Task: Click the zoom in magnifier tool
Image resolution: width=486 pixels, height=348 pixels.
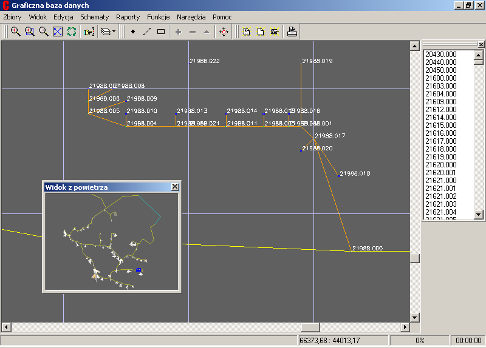Action: [x=16, y=32]
